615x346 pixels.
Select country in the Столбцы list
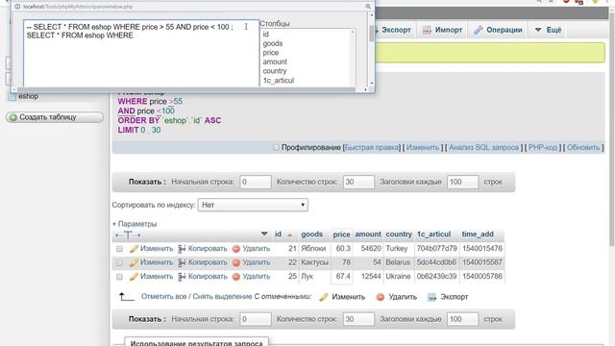pos(275,71)
